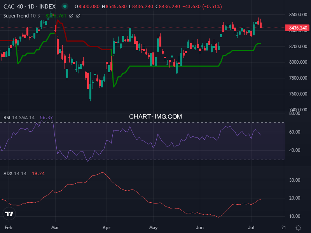Viewport: 311px width, 233px height.
Task: Click the high price value 8545.680
Action: tap(116, 7)
